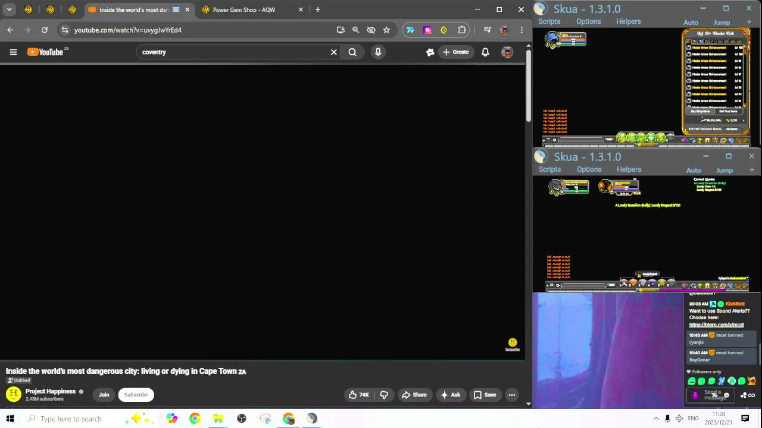The height and width of the screenshot is (428, 762).
Task: Open the tab search dropdown arrow
Action: (x=9, y=10)
